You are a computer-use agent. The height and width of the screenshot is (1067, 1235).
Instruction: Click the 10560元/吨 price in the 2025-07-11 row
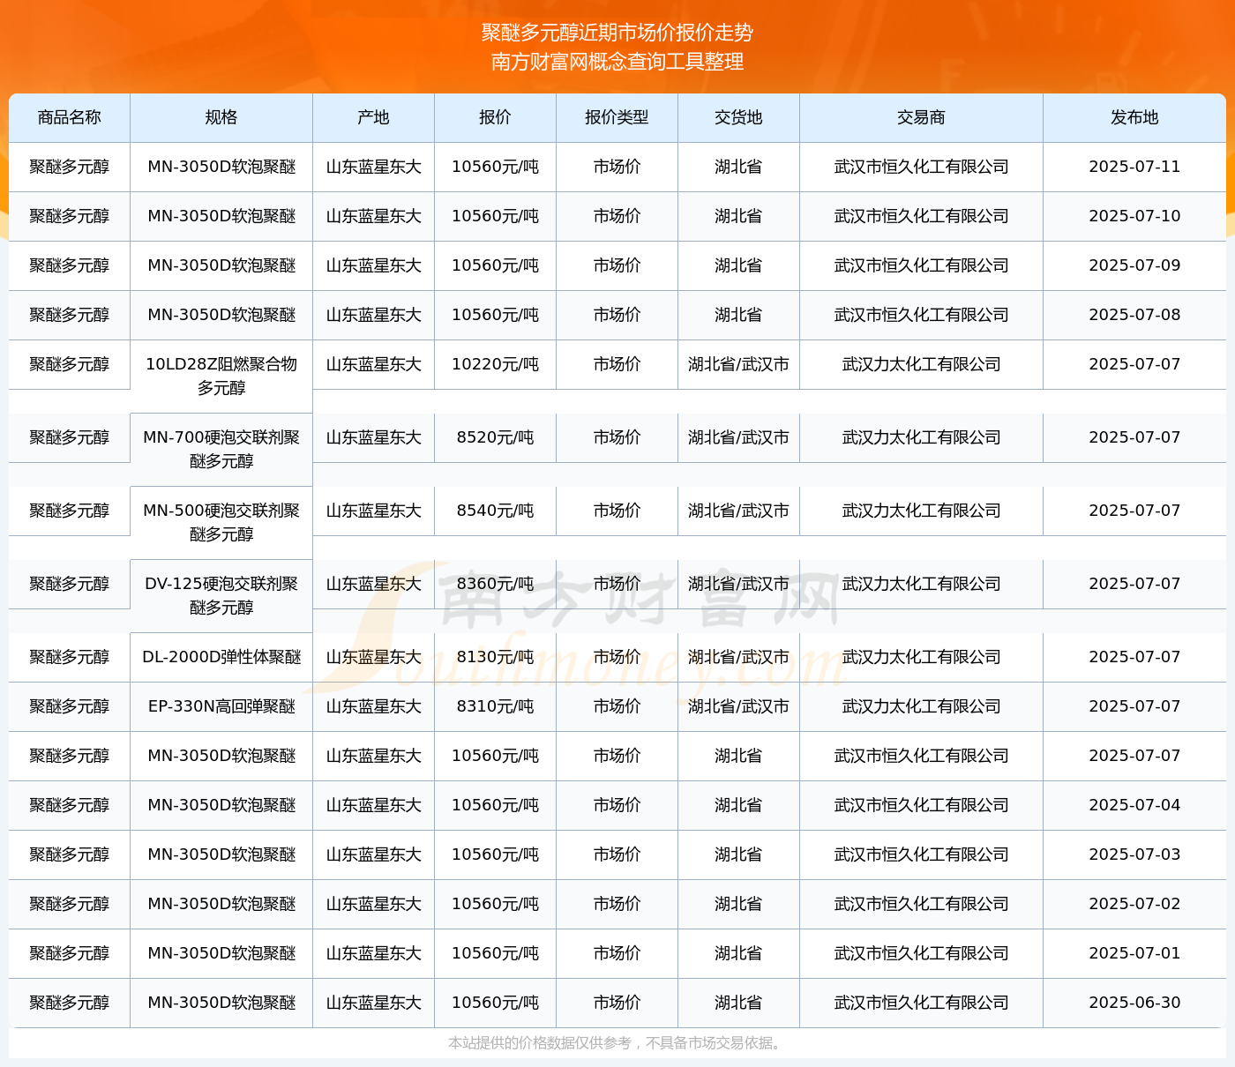(496, 167)
